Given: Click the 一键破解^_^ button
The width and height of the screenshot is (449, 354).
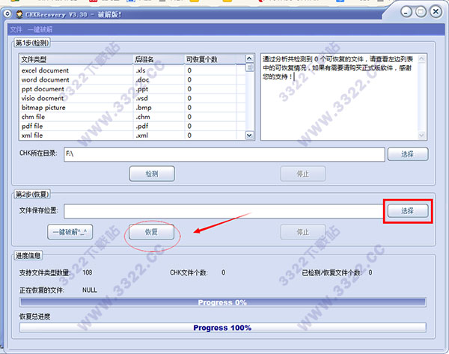Looking at the screenshot, I should [x=70, y=232].
